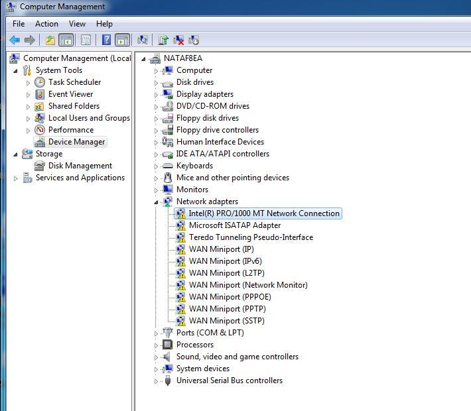This screenshot has height=411, width=471.
Task: Click the Properties toolbar icon
Action: click(86, 40)
